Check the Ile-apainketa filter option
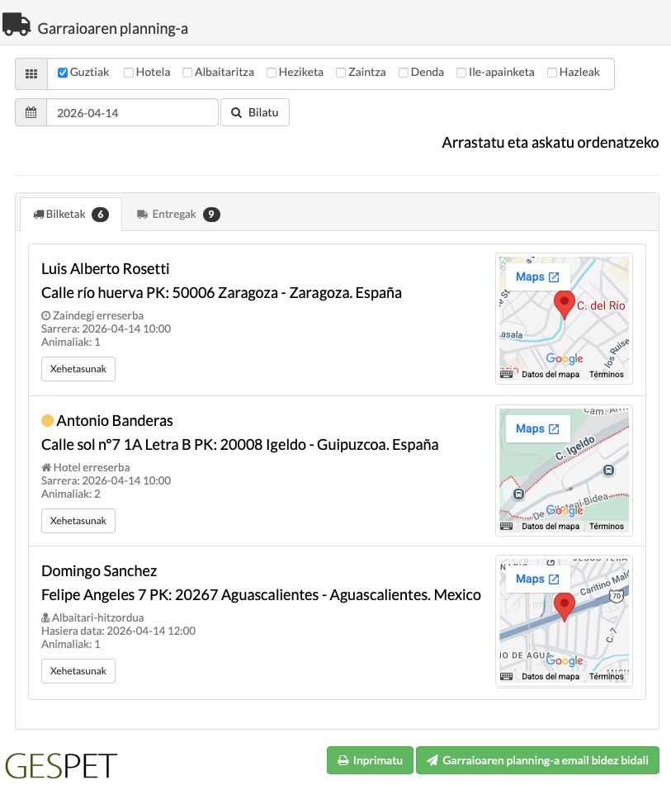Screen dimensions: 671x785 tap(461, 73)
